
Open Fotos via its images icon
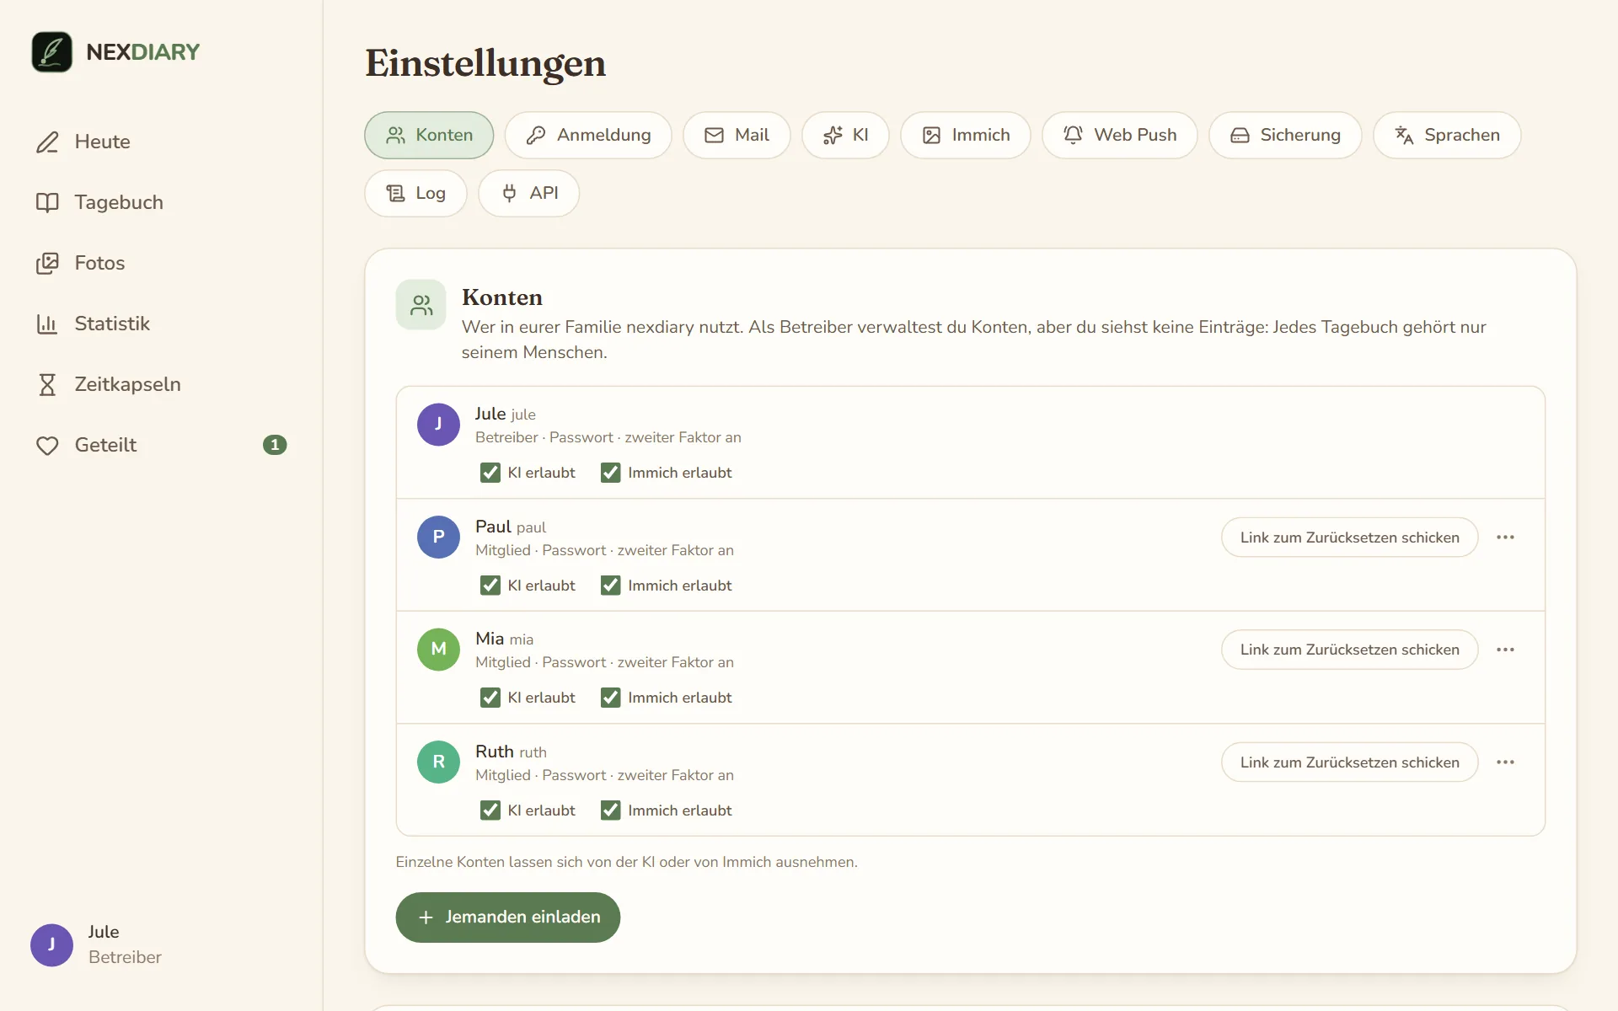(x=47, y=263)
